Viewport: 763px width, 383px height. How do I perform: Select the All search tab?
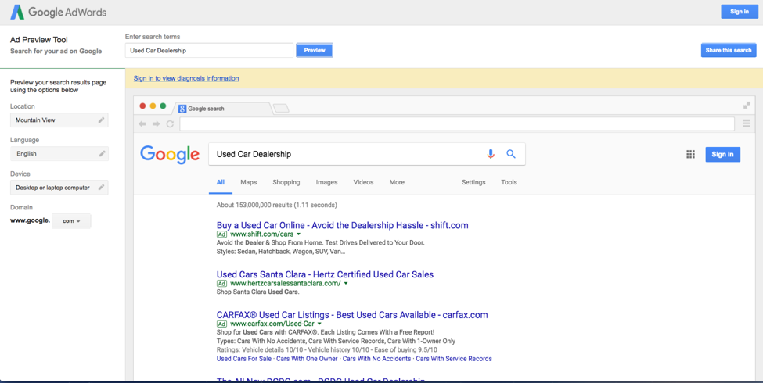pyautogui.click(x=221, y=182)
